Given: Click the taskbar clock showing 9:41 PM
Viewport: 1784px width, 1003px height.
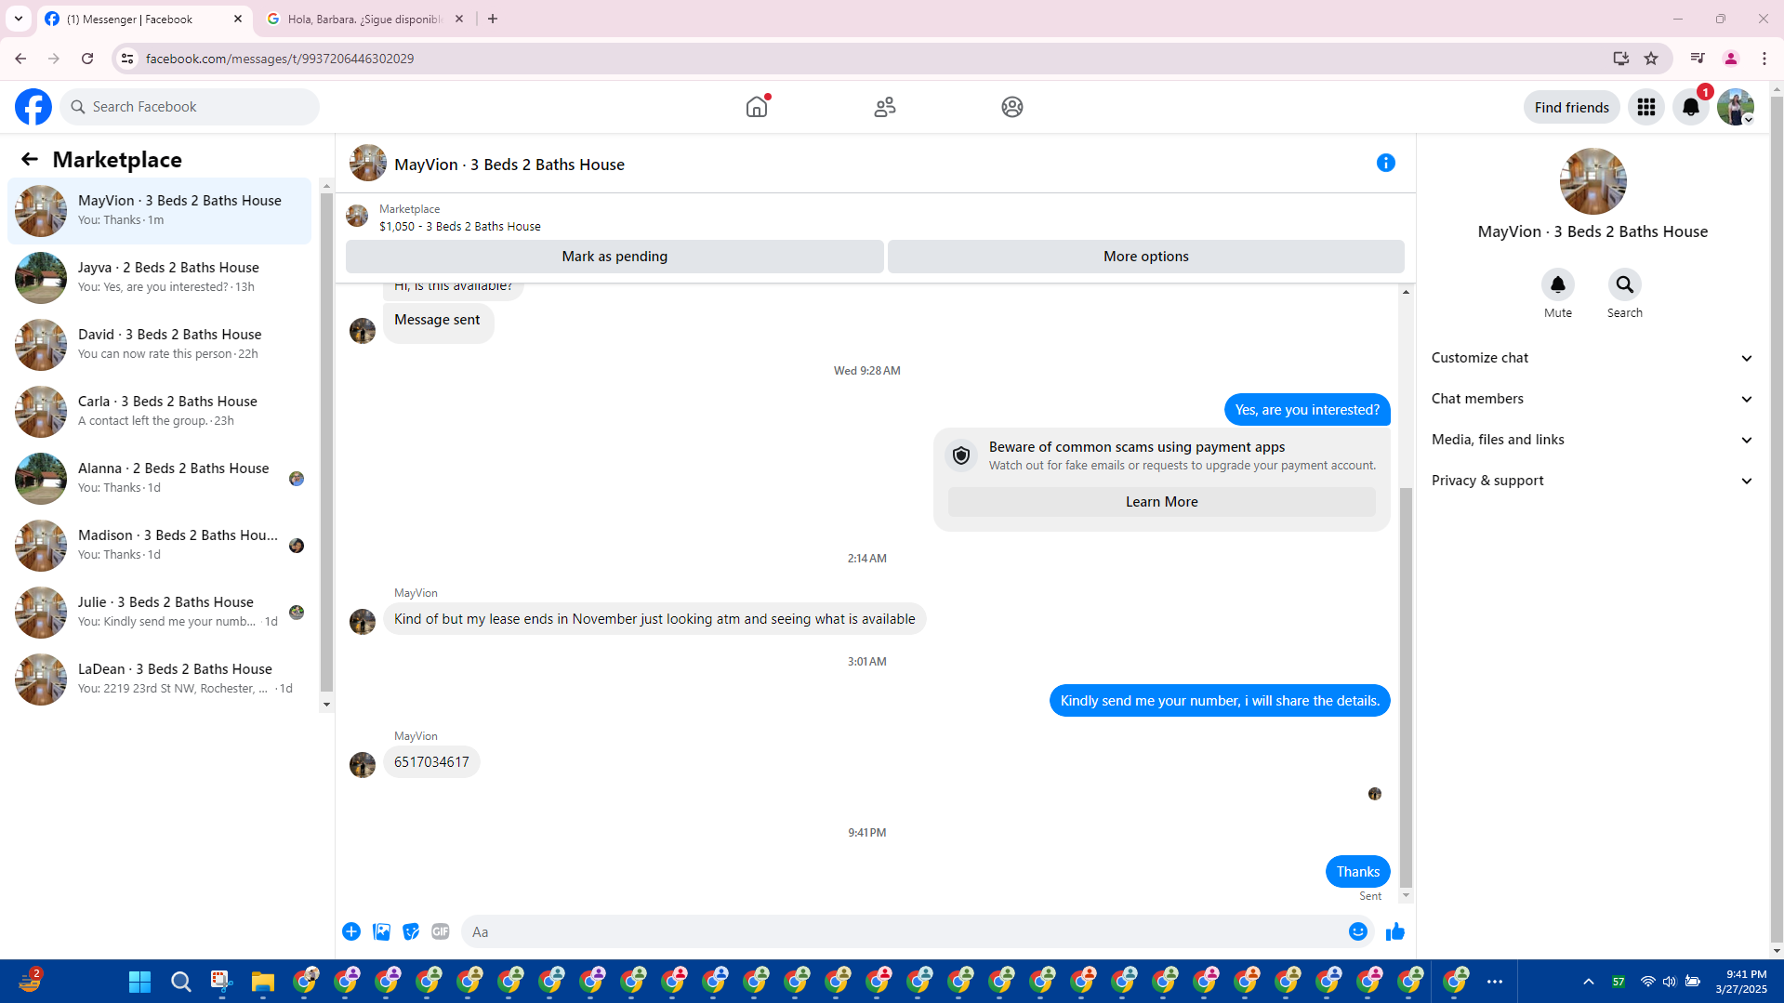Looking at the screenshot, I should [x=1740, y=982].
